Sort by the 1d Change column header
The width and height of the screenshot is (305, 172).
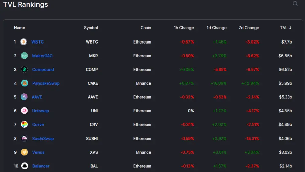(217, 28)
